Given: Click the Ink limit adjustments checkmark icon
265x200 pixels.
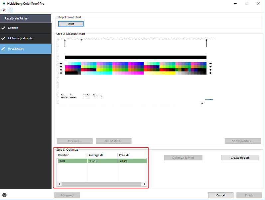Looking at the screenshot, I should click(x=3, y=38).
